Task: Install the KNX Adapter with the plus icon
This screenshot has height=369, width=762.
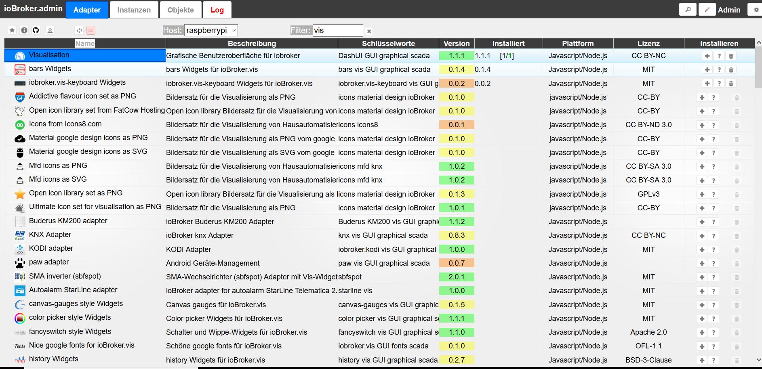Action: pyautogui.click(x=702, y=236)
